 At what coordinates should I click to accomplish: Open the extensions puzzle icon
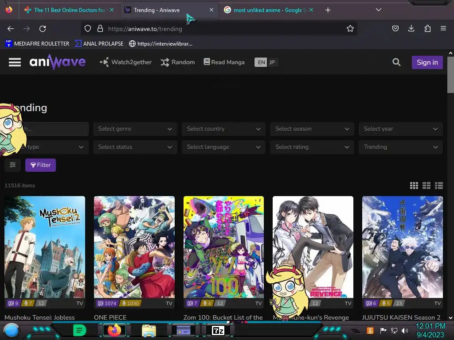click(427, 28)
